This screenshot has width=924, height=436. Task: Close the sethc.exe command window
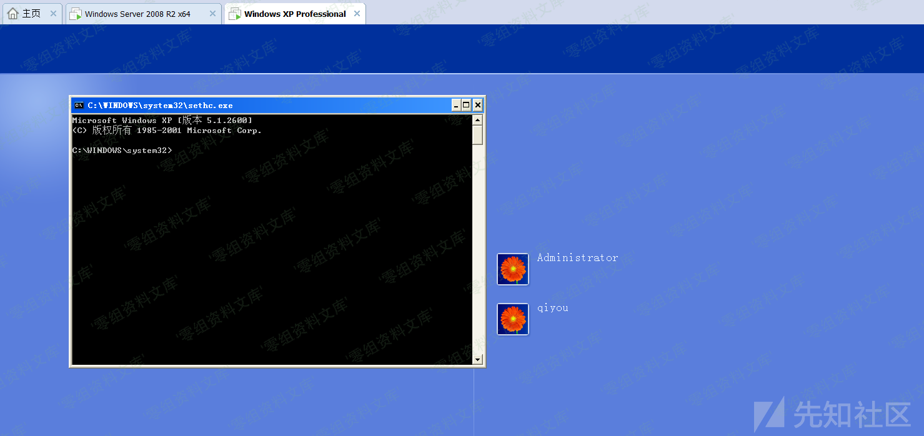pyautogui.click(x=478, y=105)
